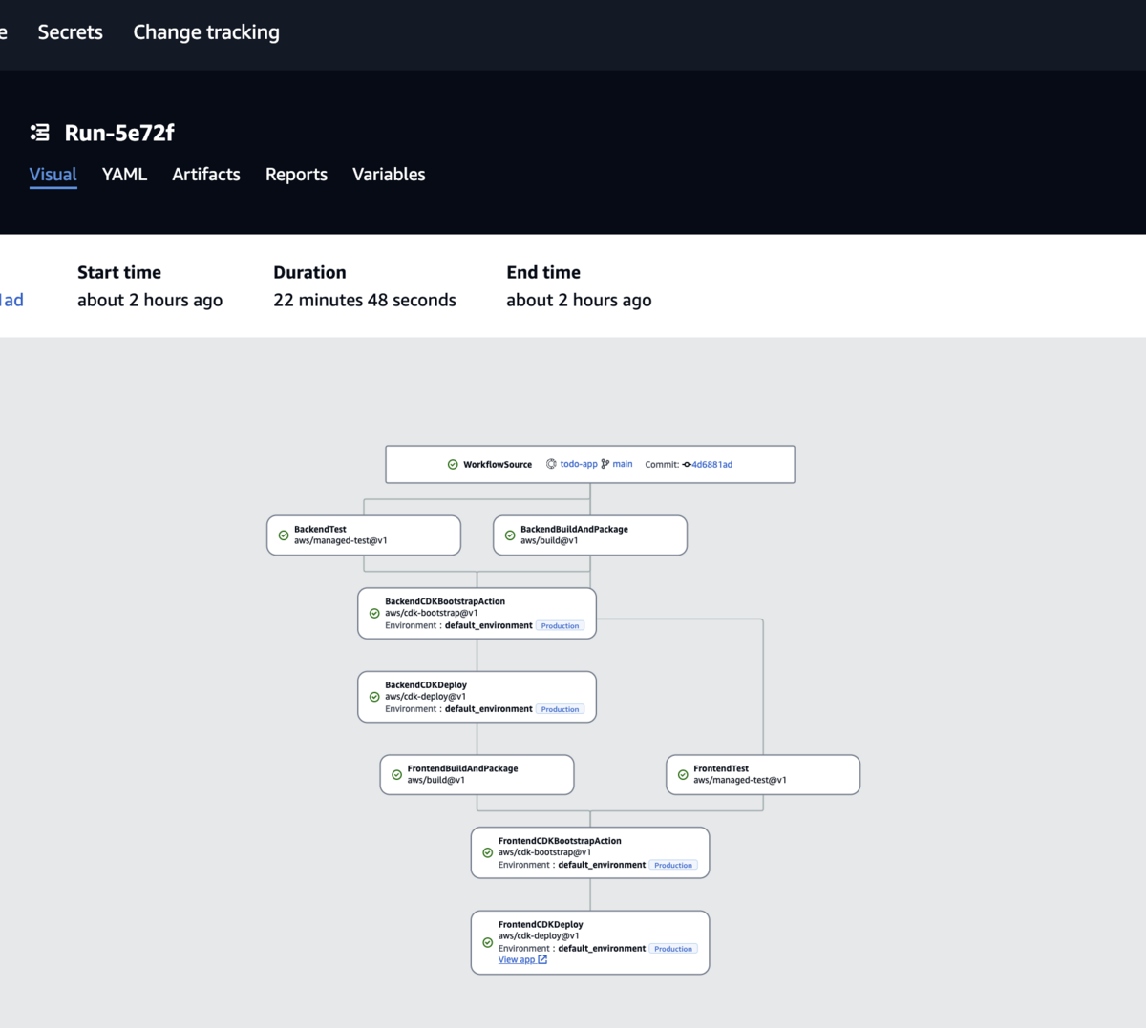1146x1028 pixels.
Task: Open Secrets in the top navigation
Action: (x=70, y=32)
